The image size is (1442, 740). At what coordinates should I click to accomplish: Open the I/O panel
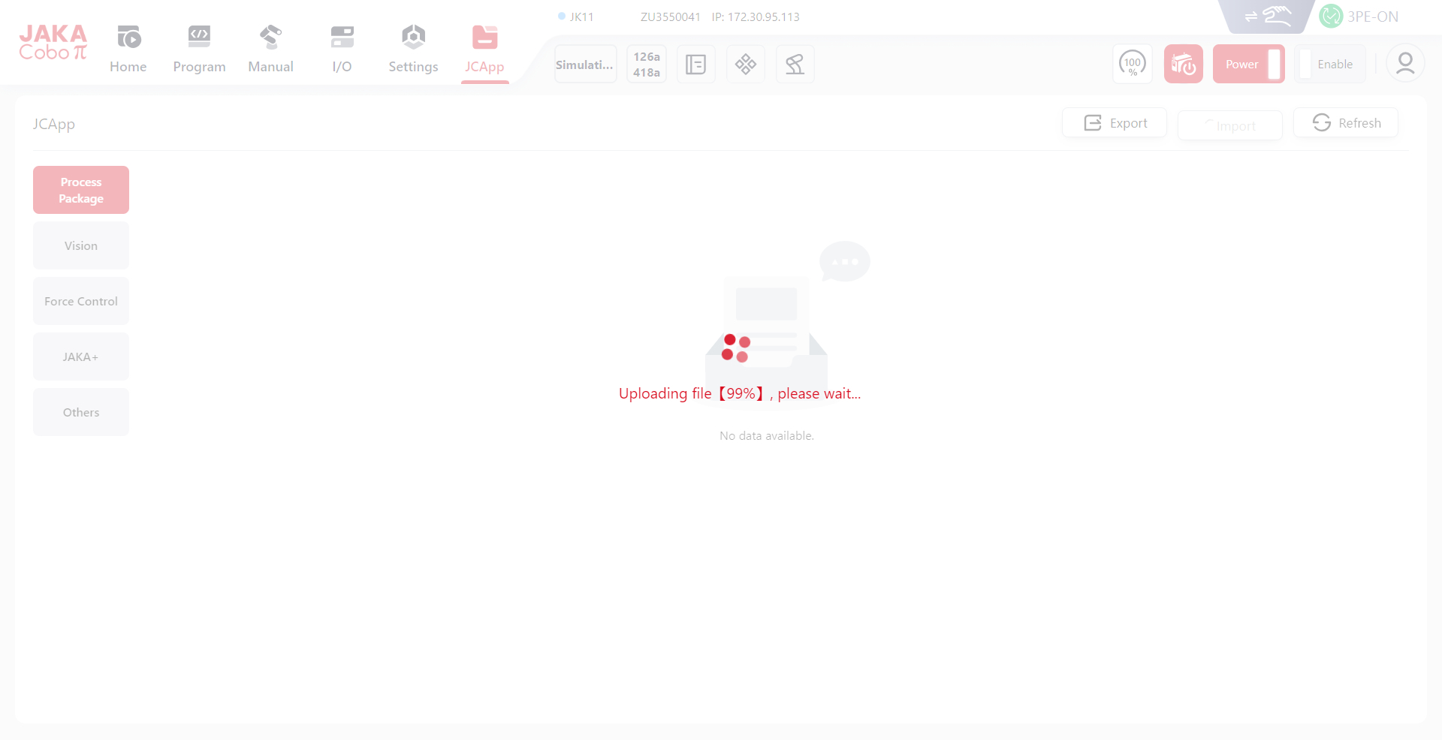(x=342, y=50)
